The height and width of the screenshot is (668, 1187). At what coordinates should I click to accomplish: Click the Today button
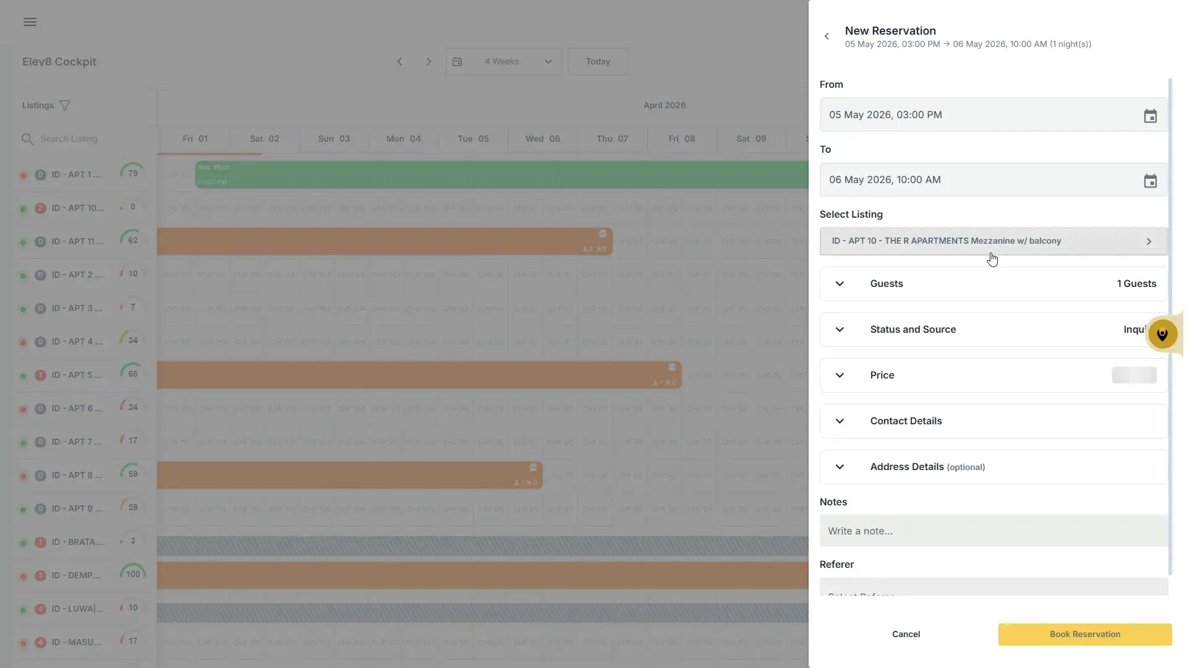(598, 62)
